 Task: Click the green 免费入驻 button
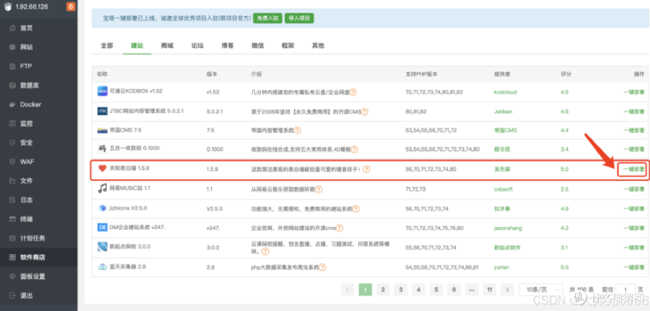pos(268,18)
